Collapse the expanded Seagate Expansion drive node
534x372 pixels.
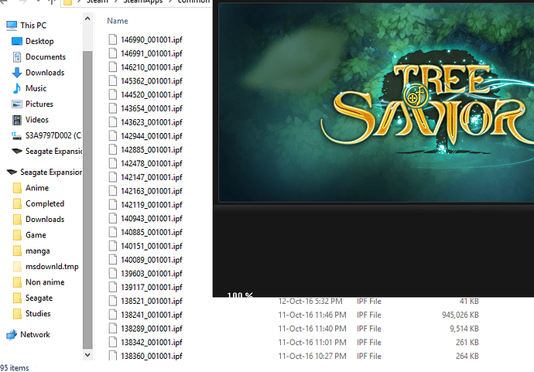click(x=2, y=172)
